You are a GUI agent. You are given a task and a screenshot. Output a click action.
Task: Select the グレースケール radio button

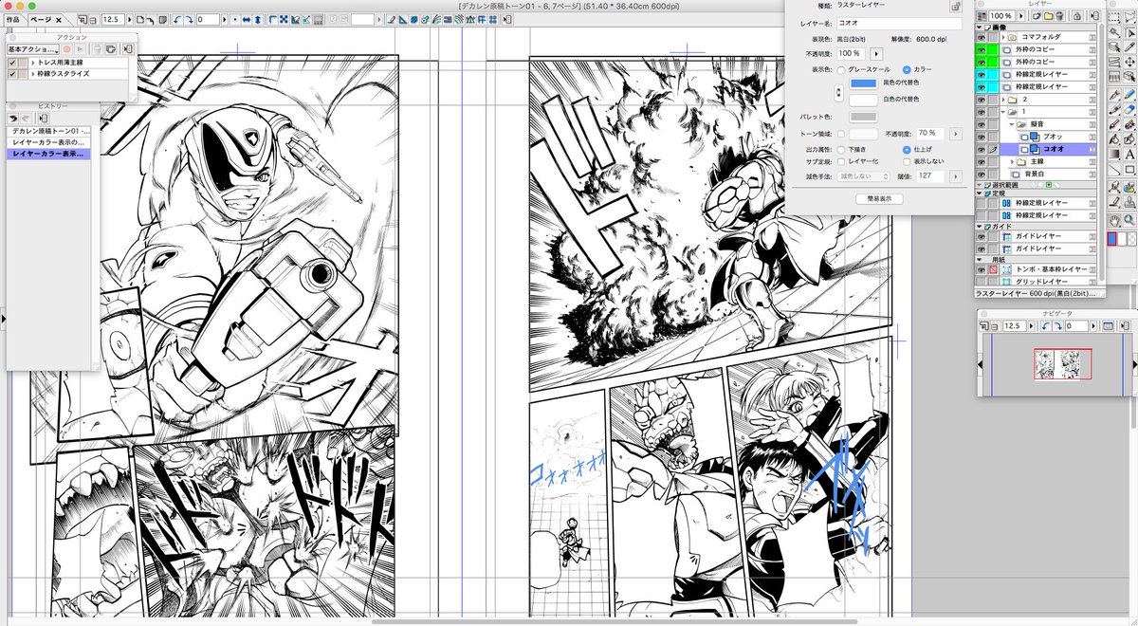841,70
